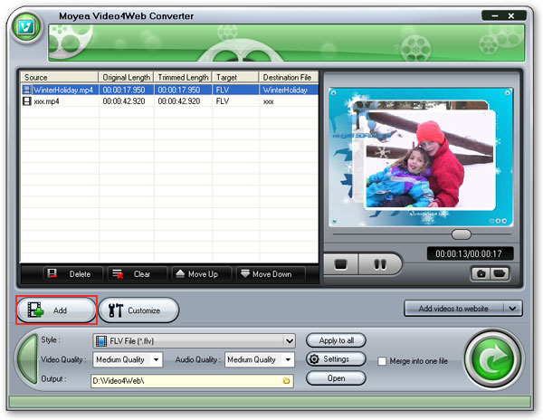This screenshot has width=543, height=420.
Task: Open the Settings dialog
Action: 336,359
